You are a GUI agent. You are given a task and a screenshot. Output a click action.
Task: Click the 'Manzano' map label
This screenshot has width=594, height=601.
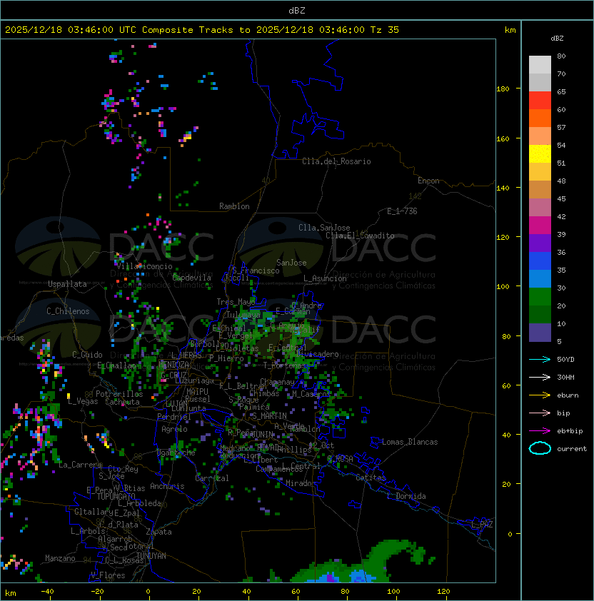[60, 558]
